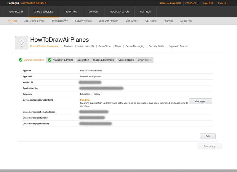Open the English language dropdown
The width and height of the screenshot is (237, 172).
click(224, 3)
